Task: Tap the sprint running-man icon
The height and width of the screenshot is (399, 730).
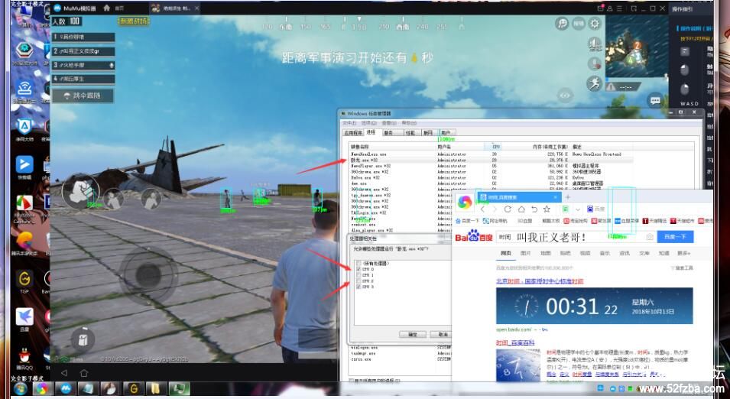Action: click(x=594, y=83)
